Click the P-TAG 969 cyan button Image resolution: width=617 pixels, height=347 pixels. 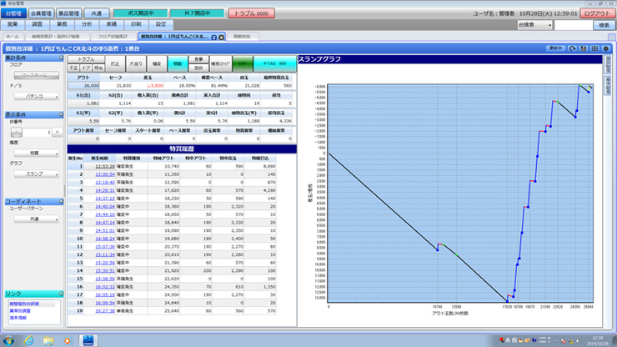[274, 63]
